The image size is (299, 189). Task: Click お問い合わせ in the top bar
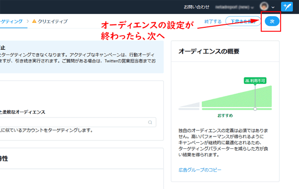coord(196,7)
